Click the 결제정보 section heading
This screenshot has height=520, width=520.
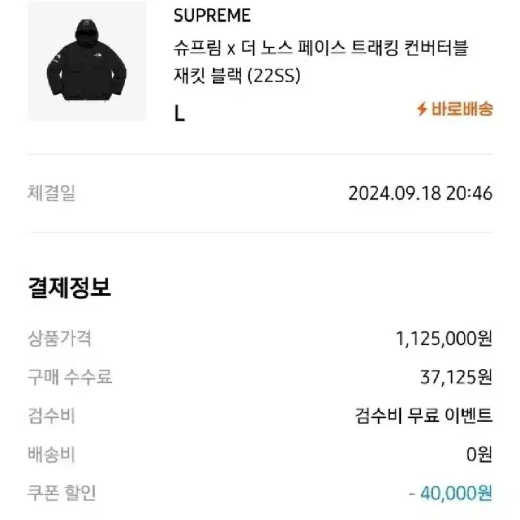point(70,287)
